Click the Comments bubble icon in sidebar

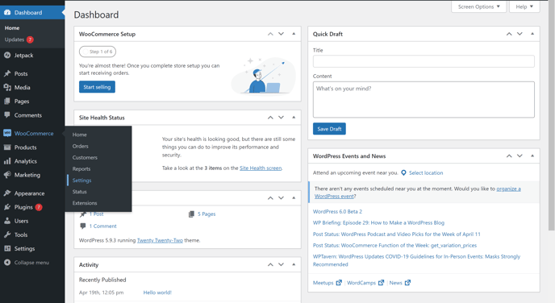point(7,115)
